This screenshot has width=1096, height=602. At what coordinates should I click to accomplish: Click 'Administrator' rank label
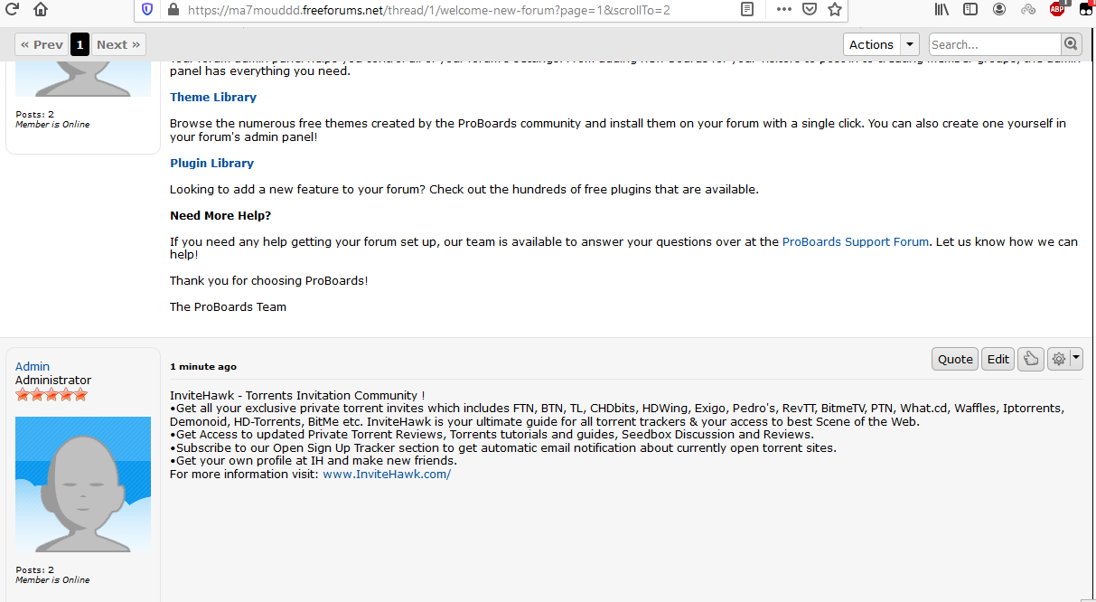tap(53, 380)
